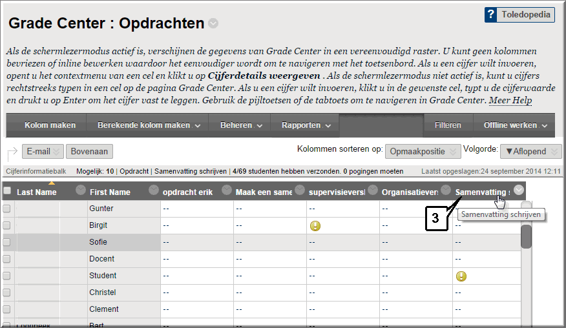Screen dimensions: 566x328
Task: Check the checkbox for Sofie's row
Action: point(7,242)
